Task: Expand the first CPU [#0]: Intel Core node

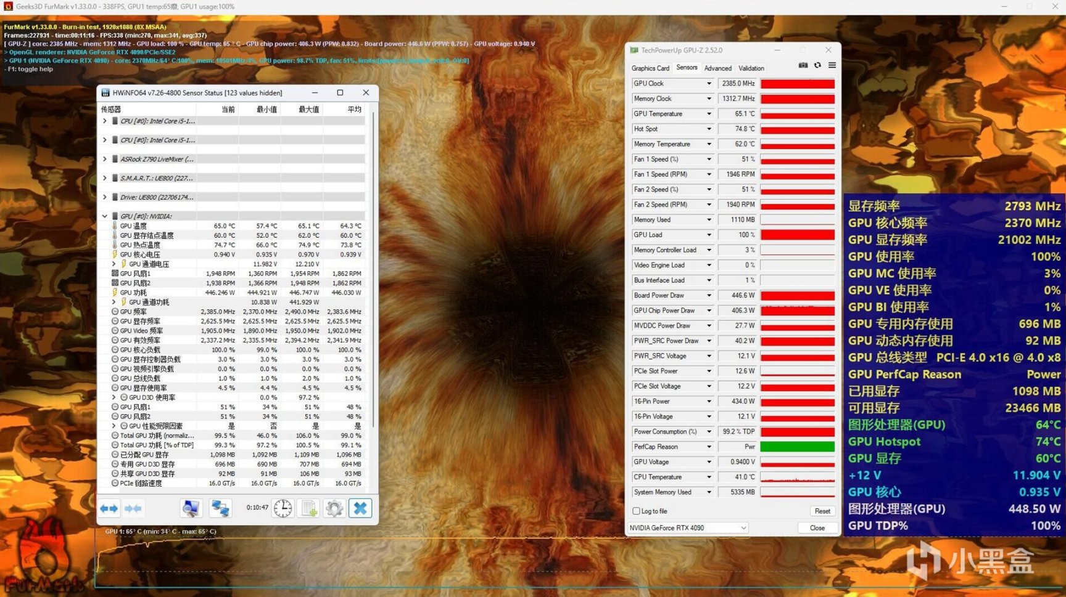Action: [x=104, y=121]
